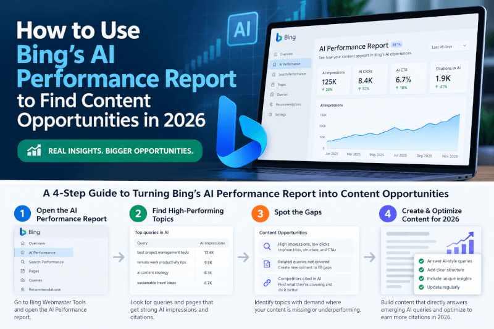Click the Settings gear icon in the laptop sidebar
Viewport: 494px width, 329px height.
270,115
